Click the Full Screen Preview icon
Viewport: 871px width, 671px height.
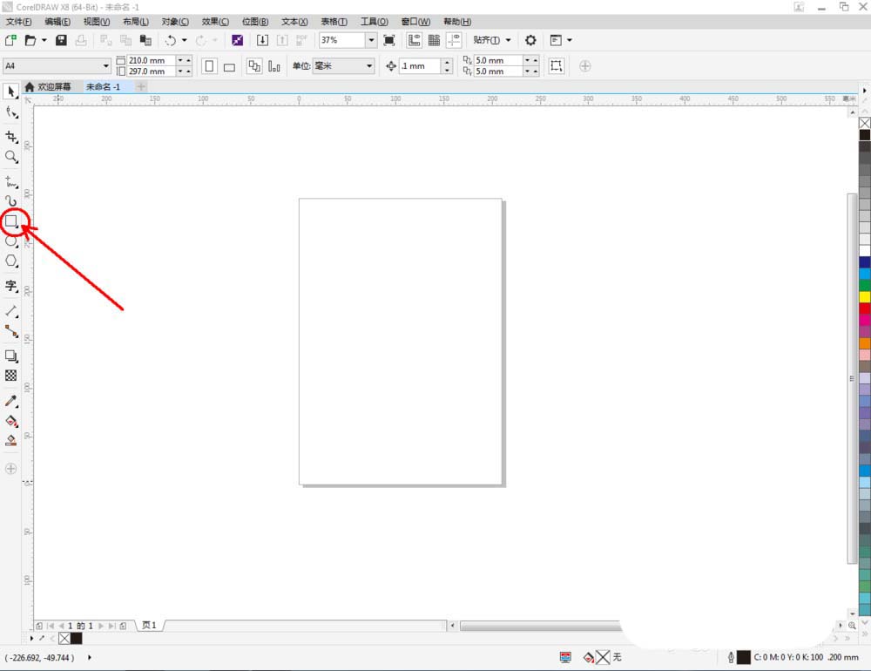[389, 40]
